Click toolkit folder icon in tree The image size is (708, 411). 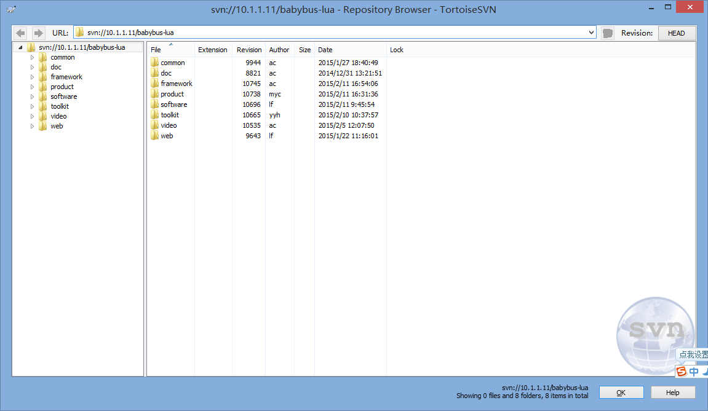coord(43,106)
